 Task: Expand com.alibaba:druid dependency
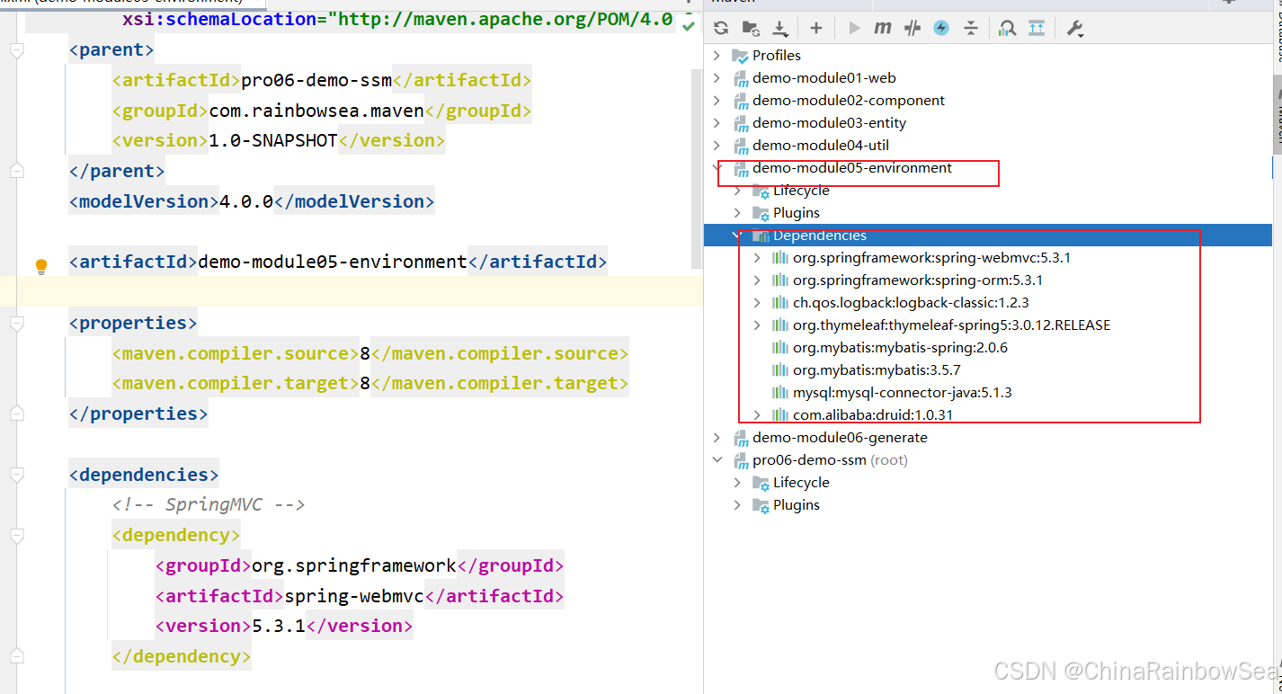click(x=757, y=415)
